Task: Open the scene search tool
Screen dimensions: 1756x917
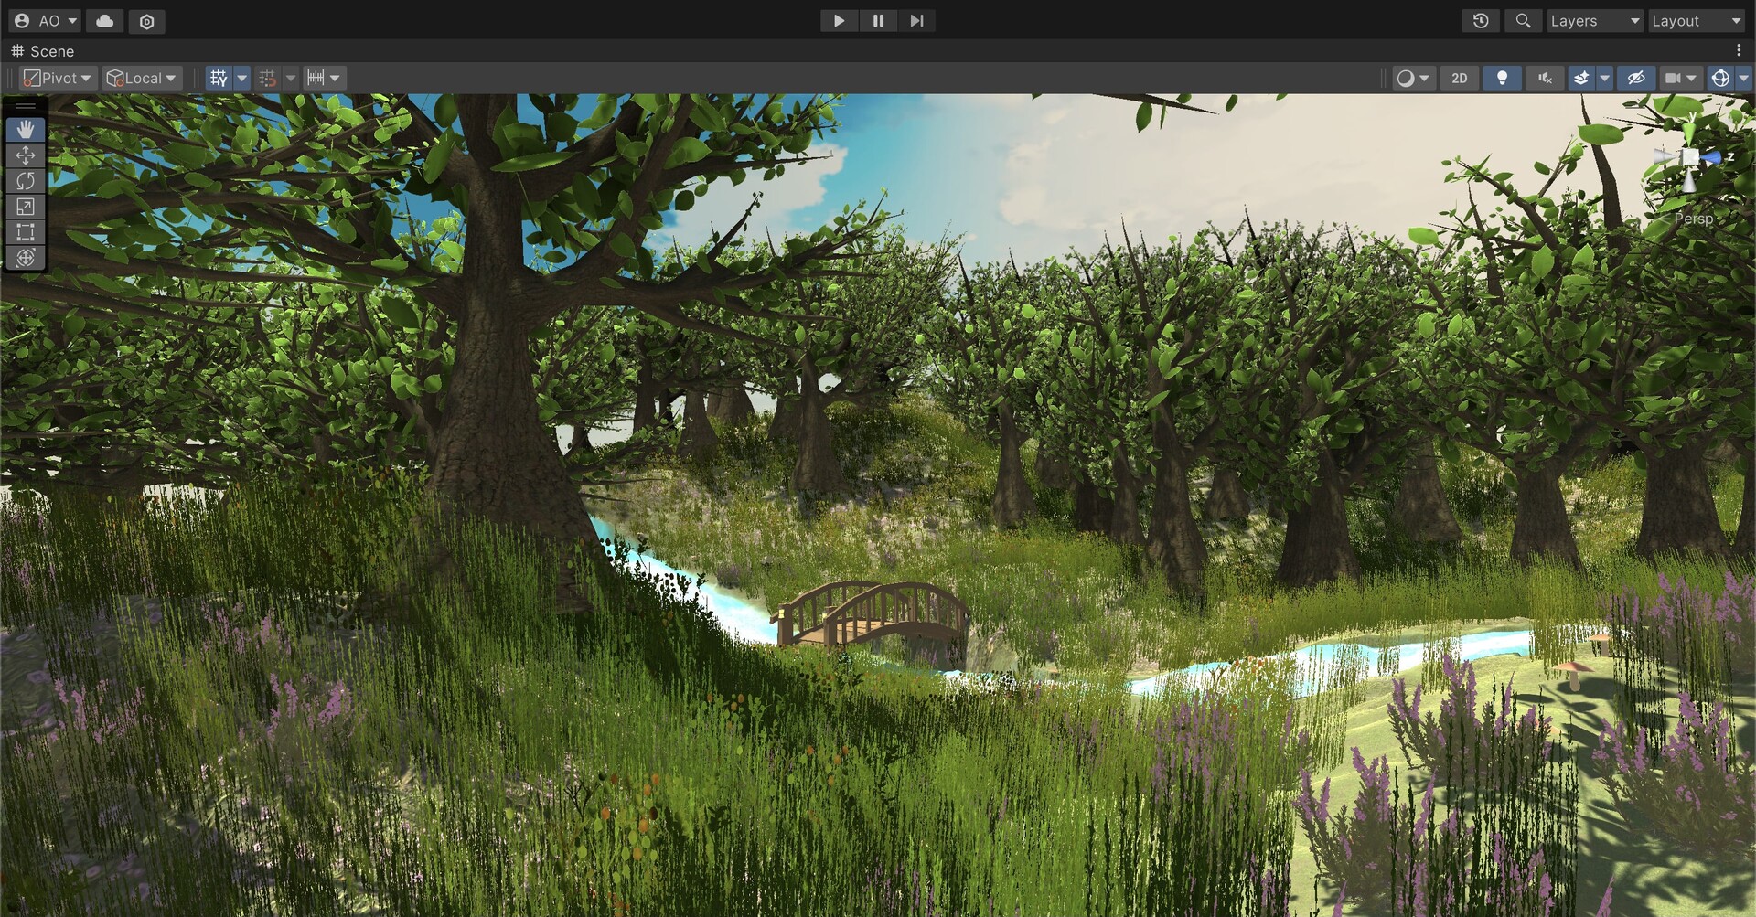Action: point(1523,20)
